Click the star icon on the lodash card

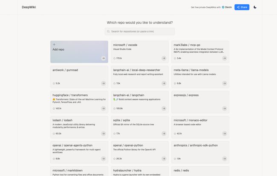54,133
